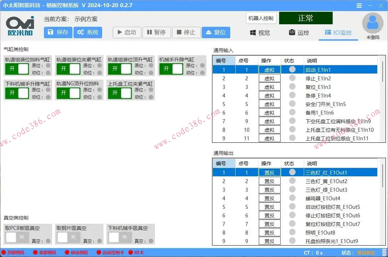This screenshot has width=388, height=257.
Task: Click 置反 button for 三色灯_红_E1Out1
Action: [269, 173]
